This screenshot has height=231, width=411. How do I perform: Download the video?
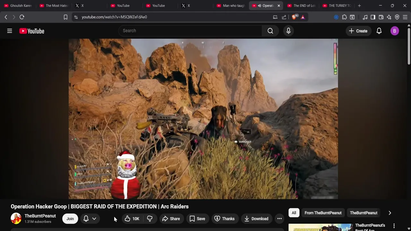coord(256,219)
